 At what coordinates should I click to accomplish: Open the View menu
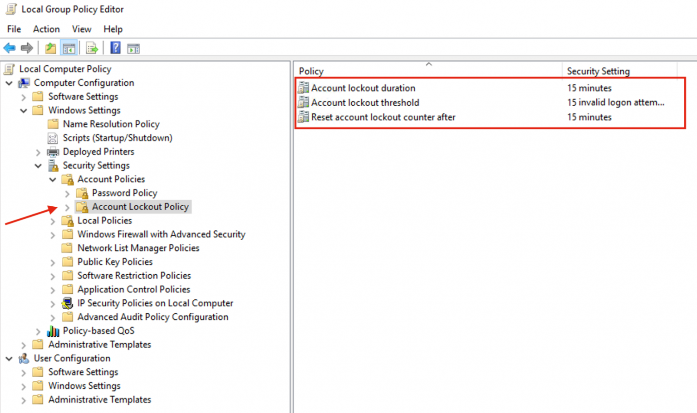point(81,29)
